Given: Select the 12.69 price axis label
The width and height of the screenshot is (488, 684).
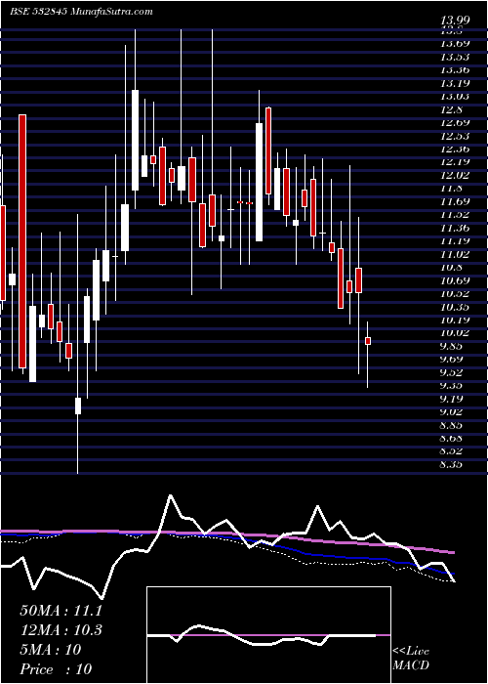Looking at the screenshot, I should tap(454, 122).
